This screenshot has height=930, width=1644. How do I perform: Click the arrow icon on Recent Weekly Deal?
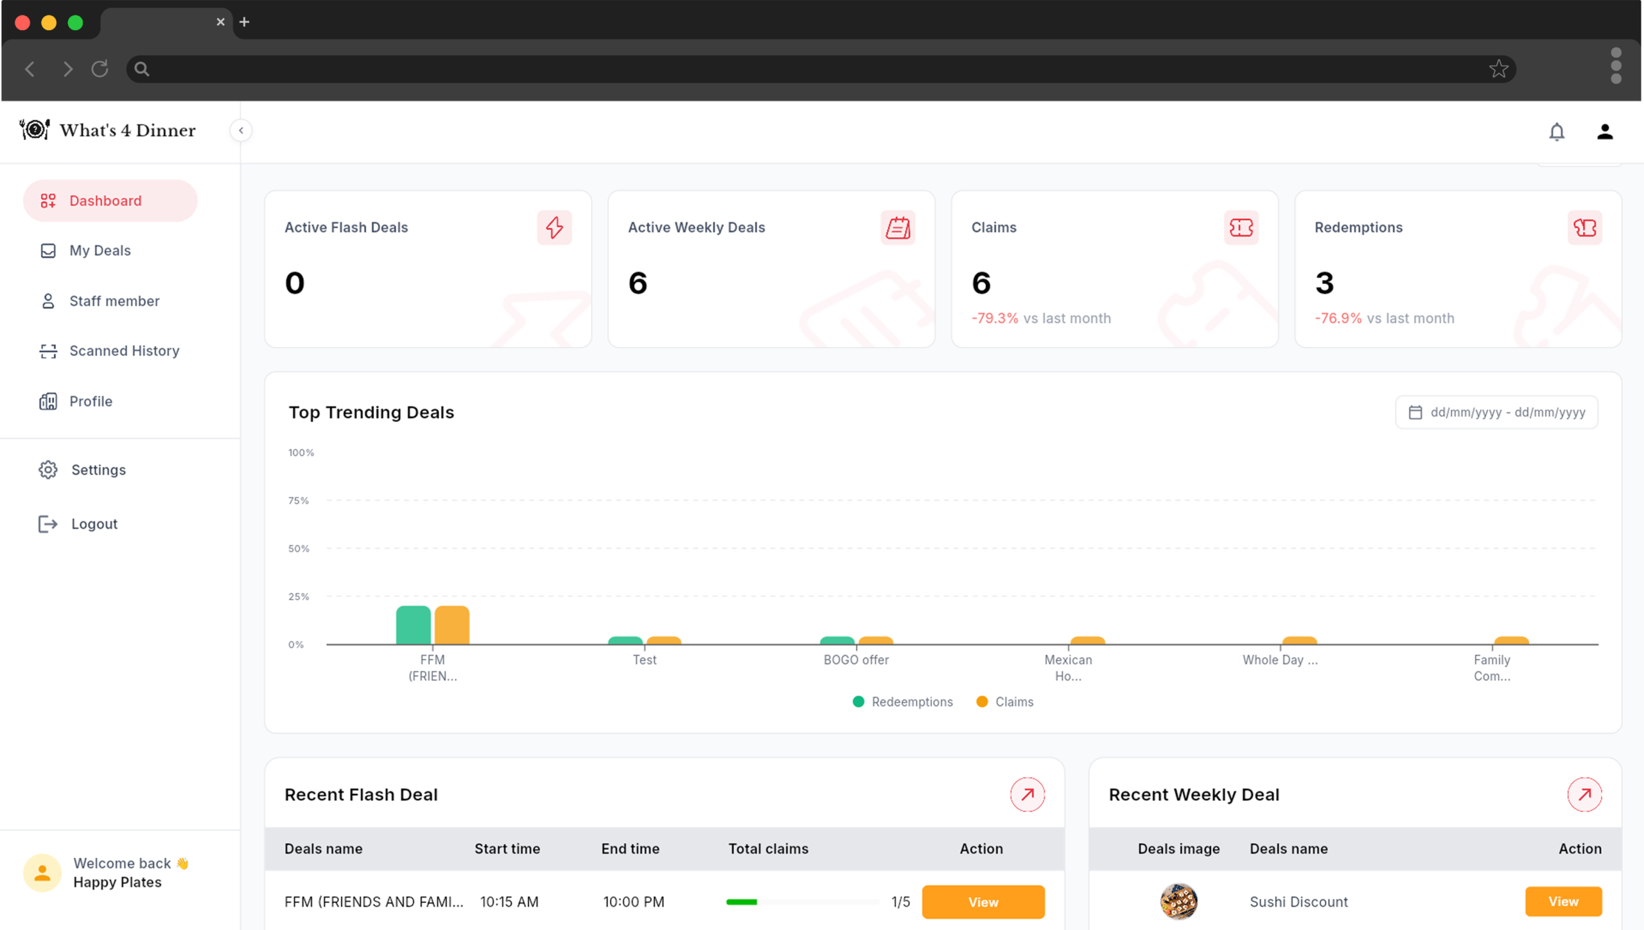point(1585,794)
